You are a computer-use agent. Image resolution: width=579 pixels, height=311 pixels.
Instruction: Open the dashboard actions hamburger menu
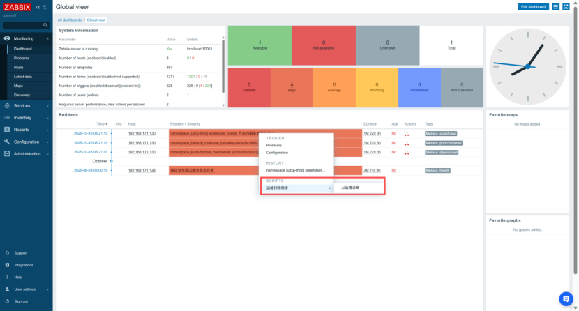point(555,6)
